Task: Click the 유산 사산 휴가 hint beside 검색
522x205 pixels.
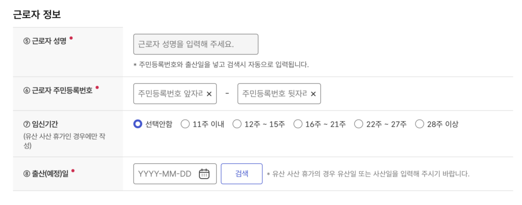Action: [x=368, y=174]
